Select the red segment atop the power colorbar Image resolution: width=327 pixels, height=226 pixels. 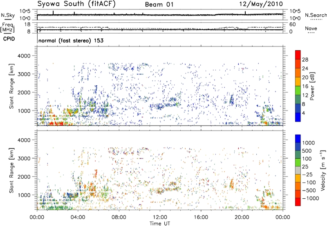click(x=298, y=55)
